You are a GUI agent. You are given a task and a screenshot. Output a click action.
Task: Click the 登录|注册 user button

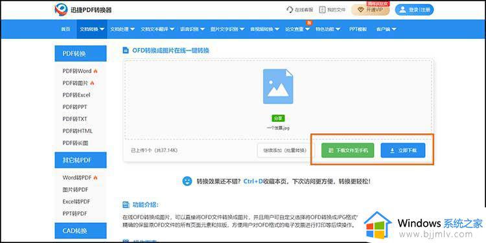point(415,10)
